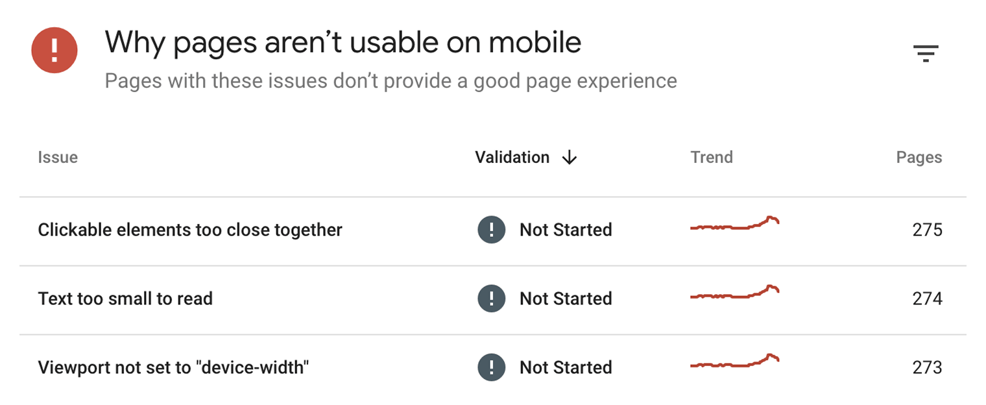986x405 pixels.
Task: Click the Issue column header
Action: [58, 157]
